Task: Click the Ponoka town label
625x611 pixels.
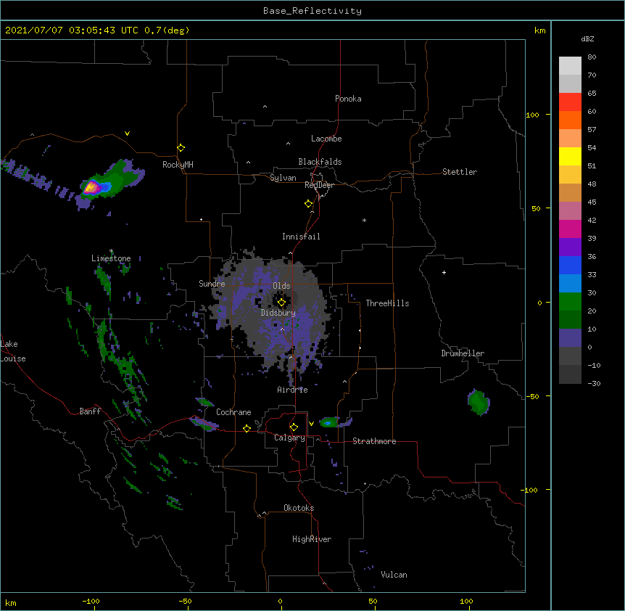Action: click(x=348, y=99)
